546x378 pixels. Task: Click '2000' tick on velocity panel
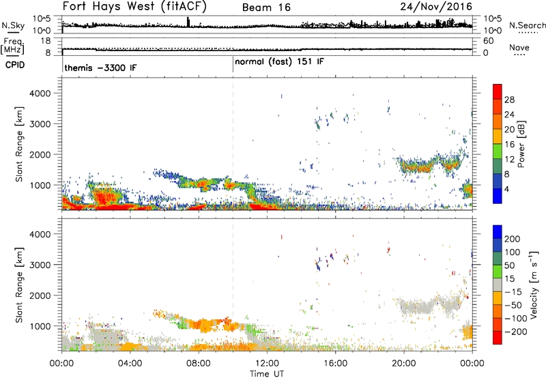[x=40, y=295]
